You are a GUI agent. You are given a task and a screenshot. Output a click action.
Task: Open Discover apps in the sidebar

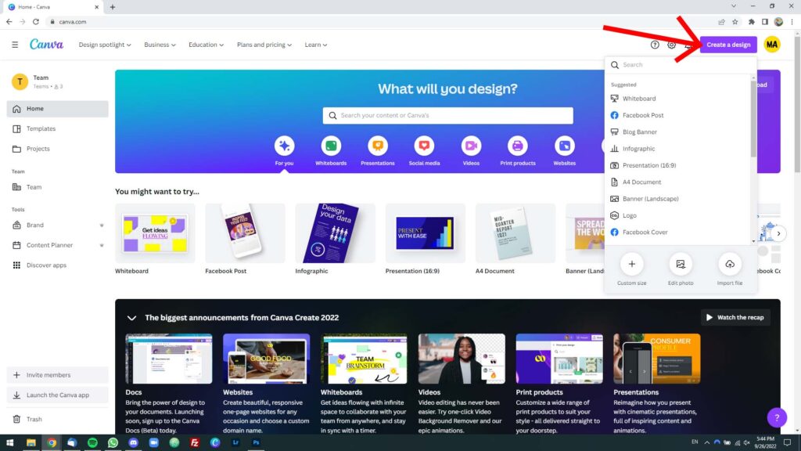click(x=57, y=265)
